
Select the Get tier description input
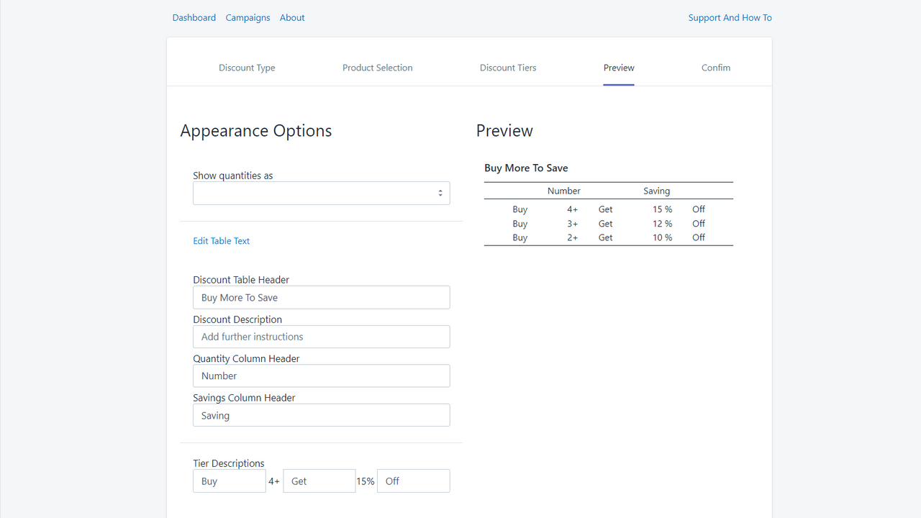click(319, 481)
